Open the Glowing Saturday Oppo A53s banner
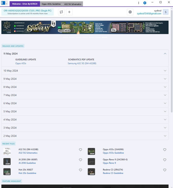Screen dimensions: 173x188 85,27
